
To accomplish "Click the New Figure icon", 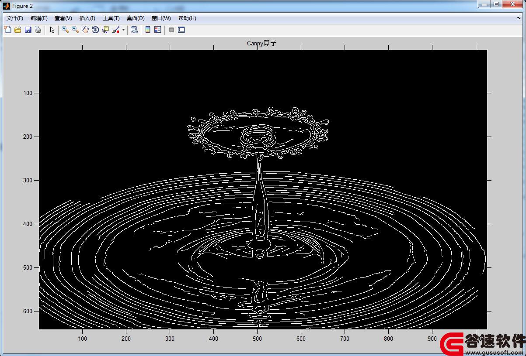I will point(8,30).
